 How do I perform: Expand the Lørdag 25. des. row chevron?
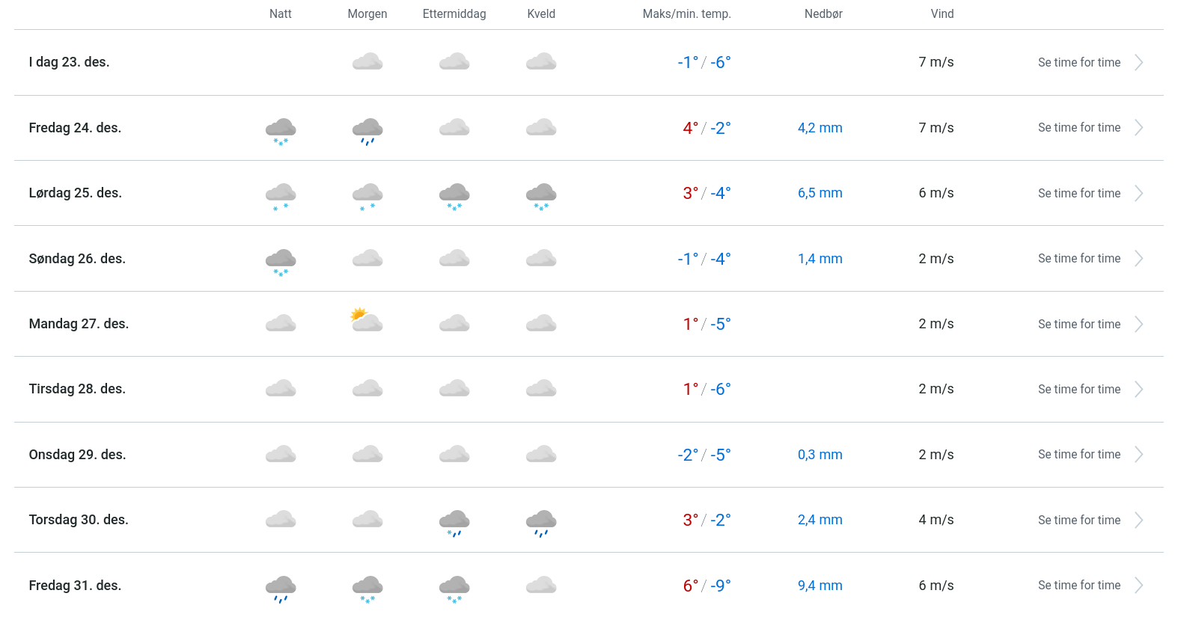click(1138, 194)
